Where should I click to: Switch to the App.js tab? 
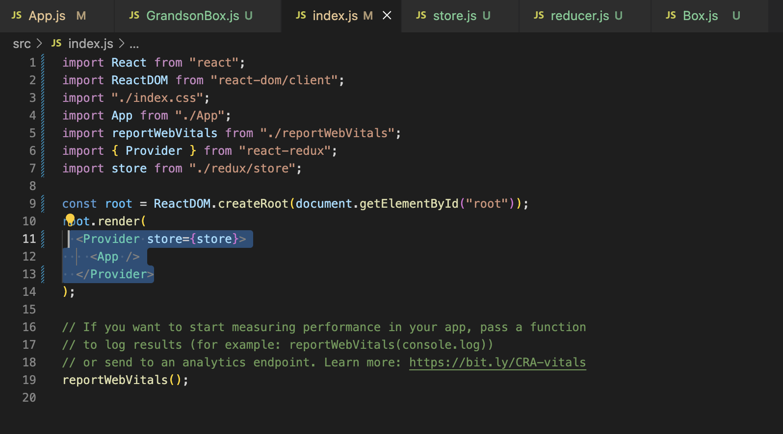(57, 16)
